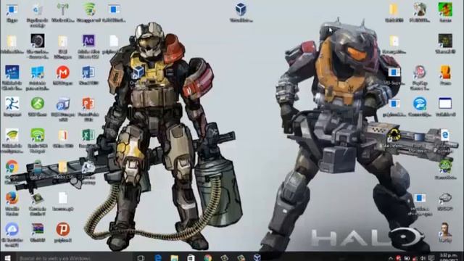Click the Windows Start button
Image resolution: width=464 pixels, height=261 pixels.
[7, 257]
